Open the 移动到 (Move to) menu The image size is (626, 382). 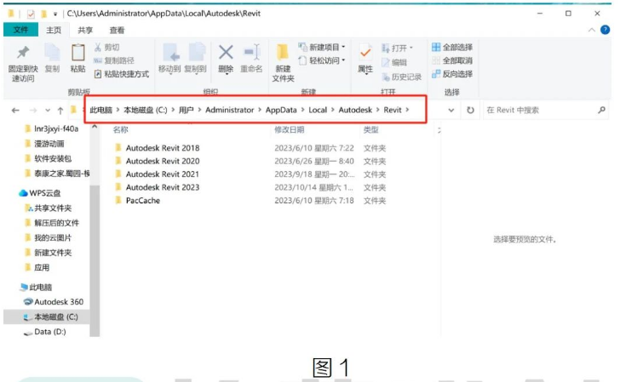(169, 58)
